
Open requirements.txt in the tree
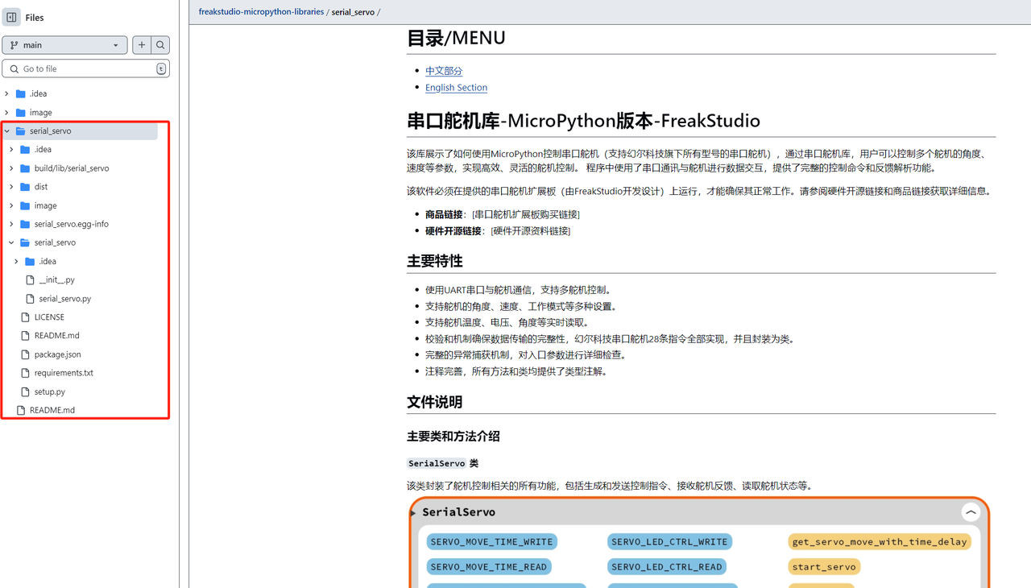tap(64, 373)
